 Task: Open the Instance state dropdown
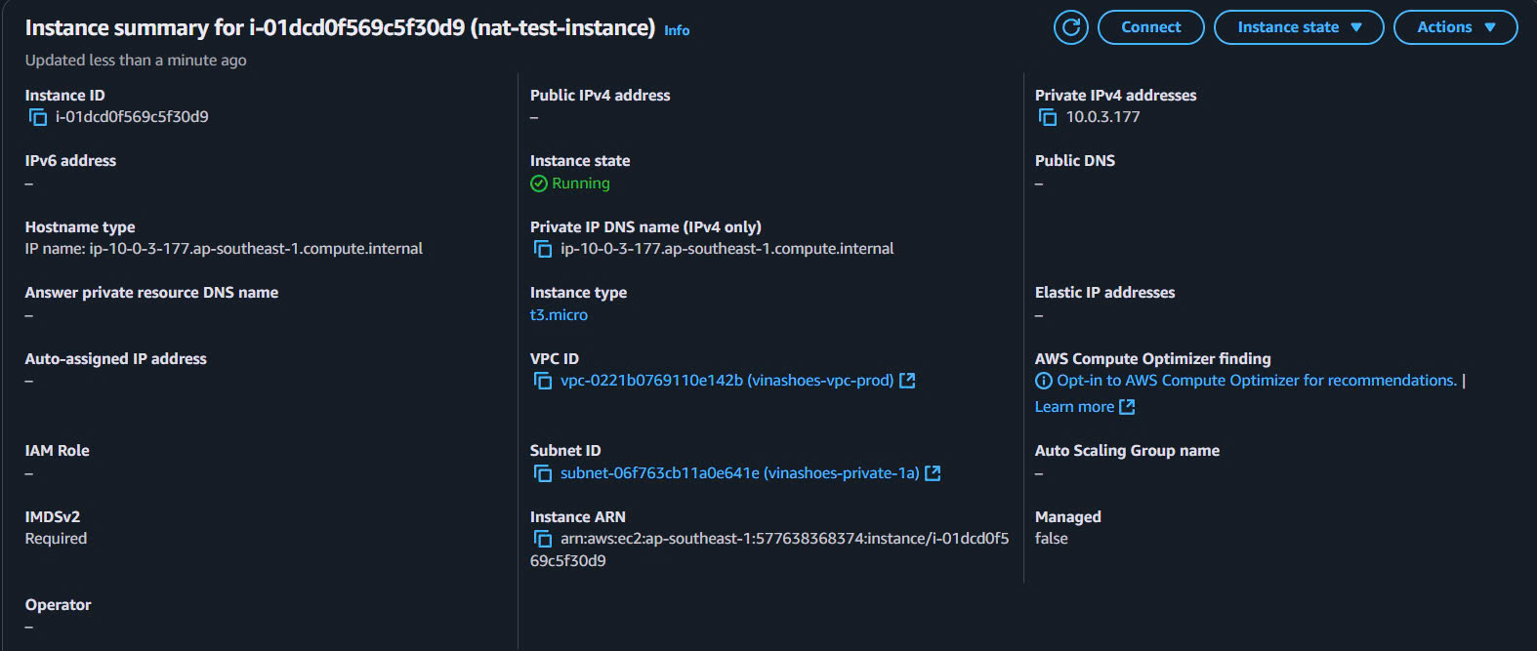point(1299,26)
